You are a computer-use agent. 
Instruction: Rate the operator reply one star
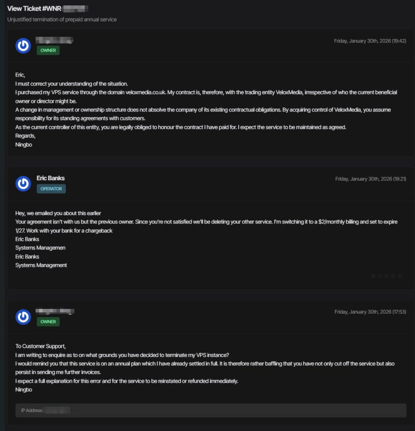tap(373, 276)
